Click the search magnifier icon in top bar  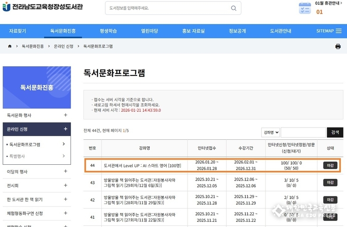pyautogui.click(x=234, y=8)
